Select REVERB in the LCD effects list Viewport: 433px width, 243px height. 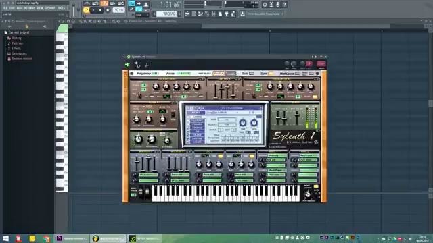(x=198, y=138)
